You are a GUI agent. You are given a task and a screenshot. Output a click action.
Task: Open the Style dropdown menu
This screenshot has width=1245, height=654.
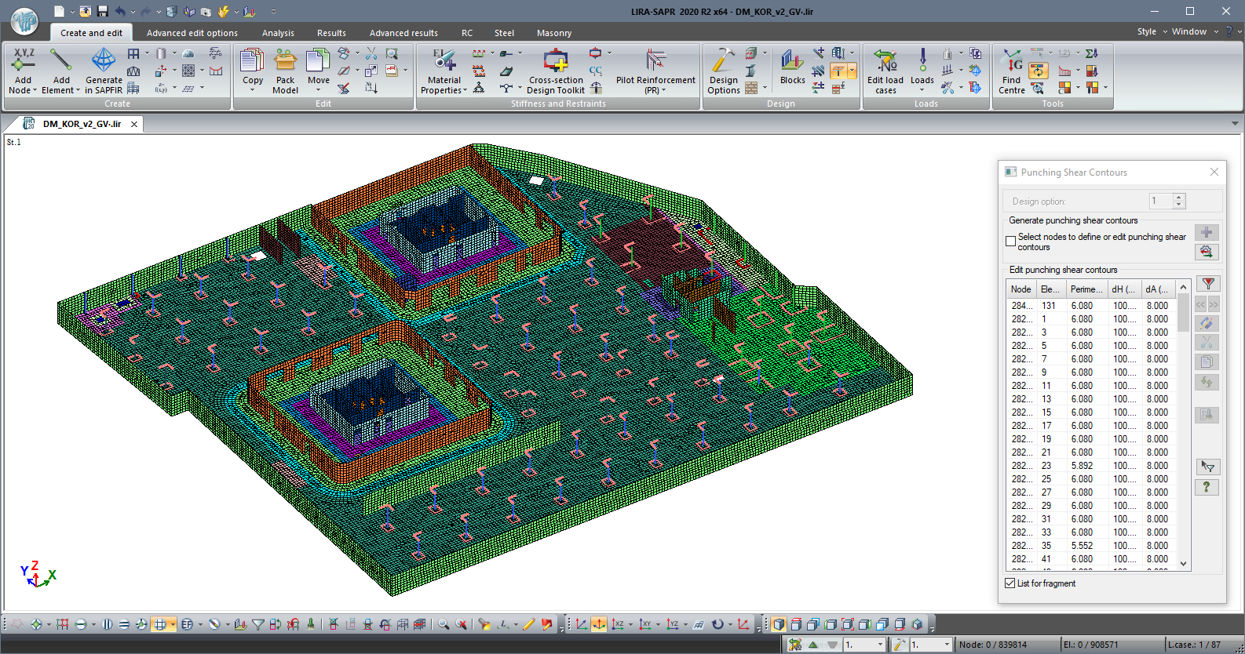[1146, 31]
